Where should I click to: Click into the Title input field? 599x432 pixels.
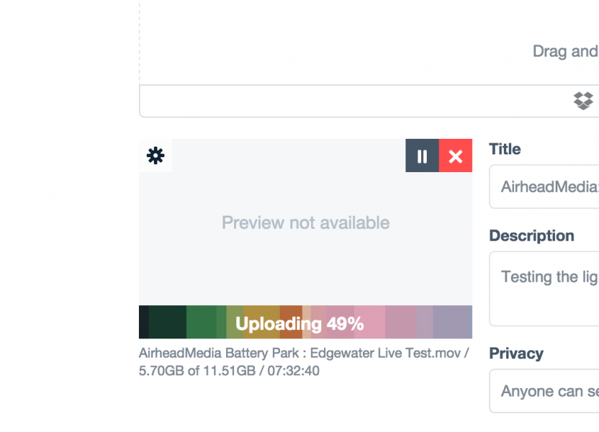pos(544,187)
